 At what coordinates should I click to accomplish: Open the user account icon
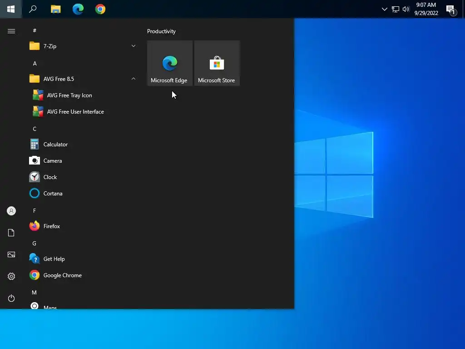tap(11, 211)
